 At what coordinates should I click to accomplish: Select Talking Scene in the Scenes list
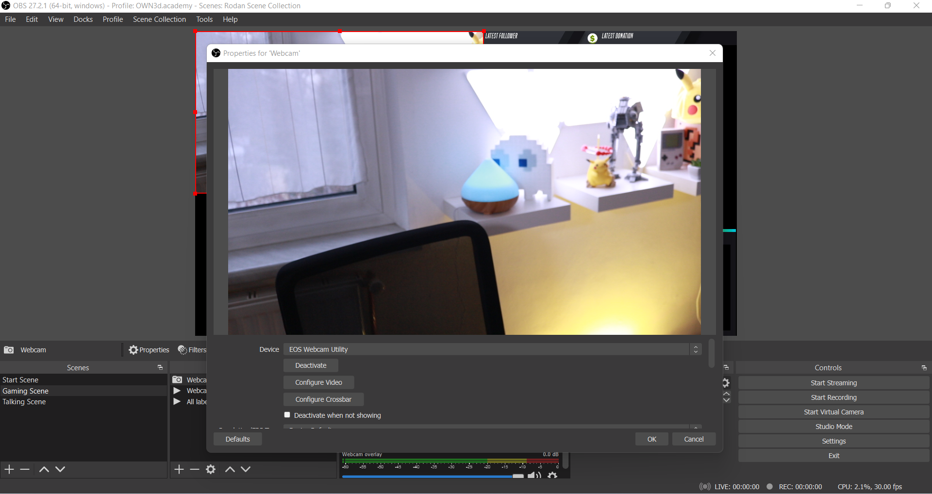tap(24, 402)
